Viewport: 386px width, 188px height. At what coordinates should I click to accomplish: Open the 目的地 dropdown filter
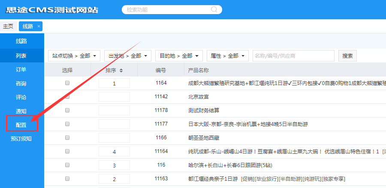tap(179, 56)
